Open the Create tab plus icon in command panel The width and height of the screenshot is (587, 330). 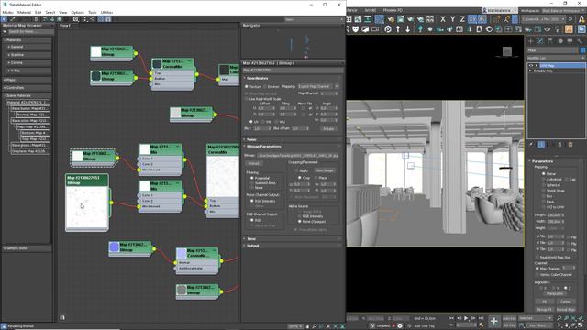(530, 41)
